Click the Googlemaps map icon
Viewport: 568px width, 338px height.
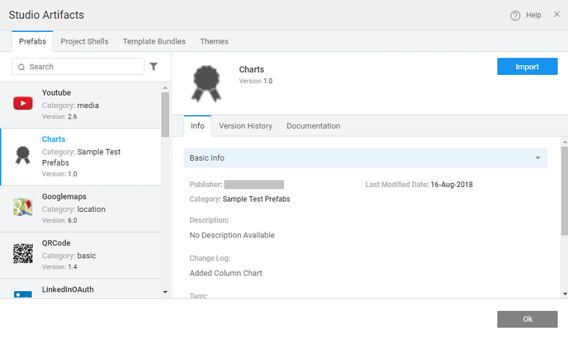click(x=23, y=208)
